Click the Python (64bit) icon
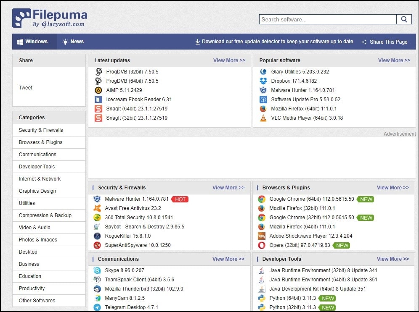Image resolution: width=419 pixels, height=312 pixels. tap(262, 298)
